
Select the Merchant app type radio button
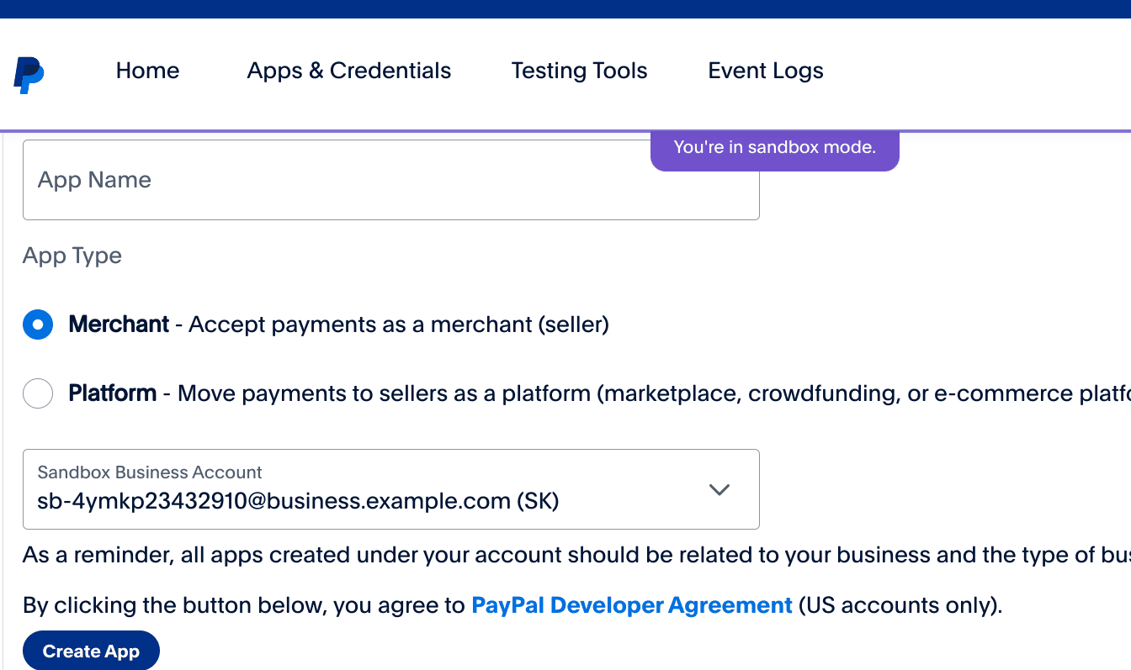point(38,324)
